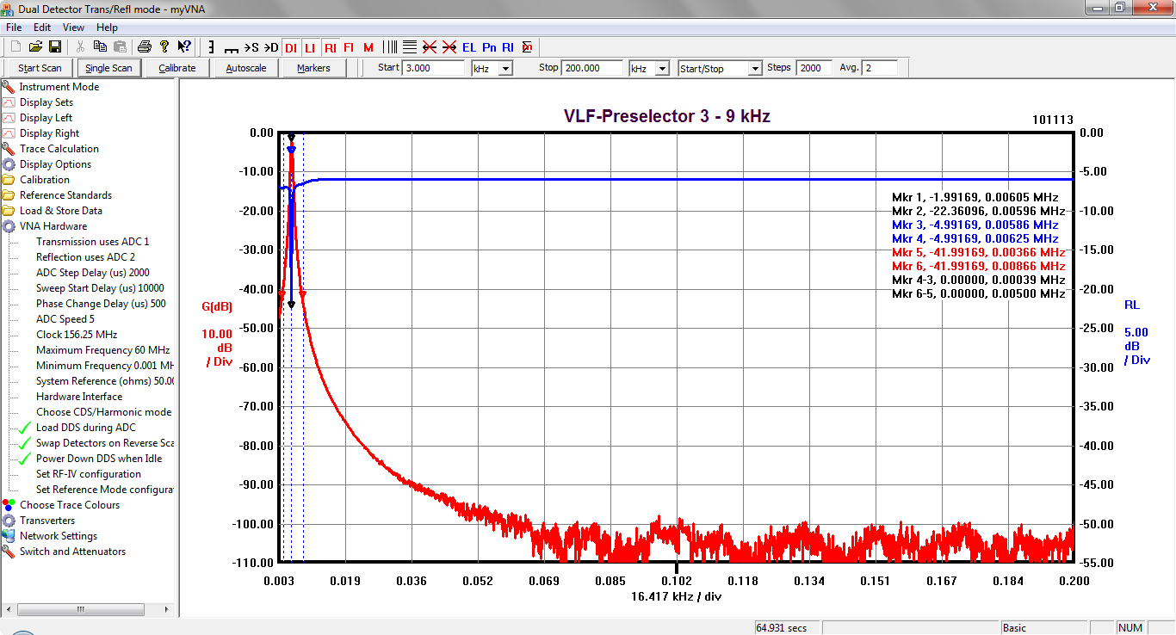Click the Start Scan button

tap(40, 68)
